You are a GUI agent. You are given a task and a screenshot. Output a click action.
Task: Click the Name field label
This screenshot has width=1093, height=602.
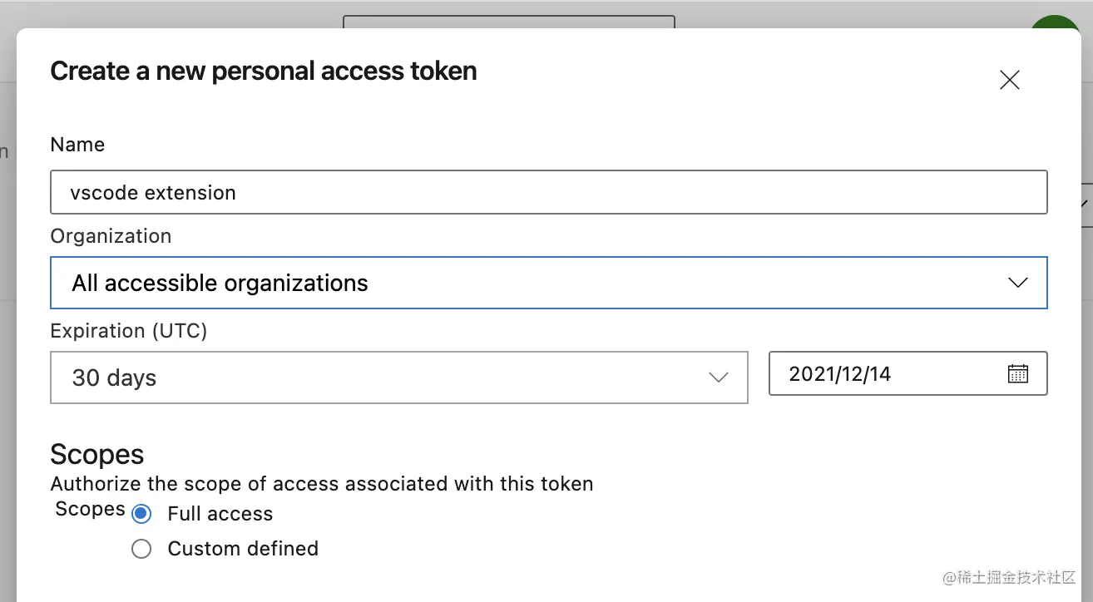[77, 145]
